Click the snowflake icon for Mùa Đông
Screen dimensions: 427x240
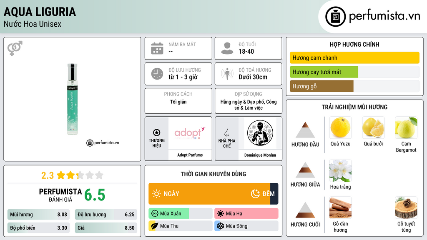[221, 226]
